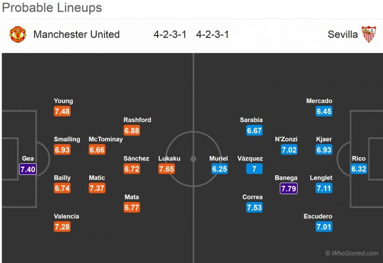Click Banega's purple 7.79 rating badge
383x263 pixels.
(288, 188)
